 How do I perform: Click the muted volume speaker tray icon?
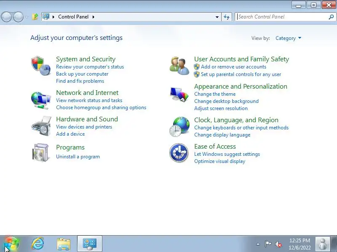point(278,244)
